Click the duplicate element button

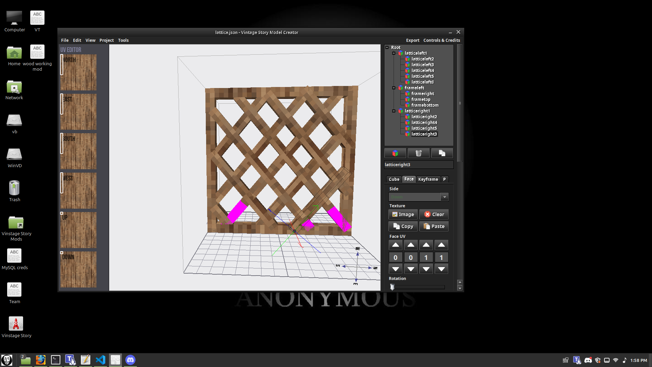tap(442, 153)
